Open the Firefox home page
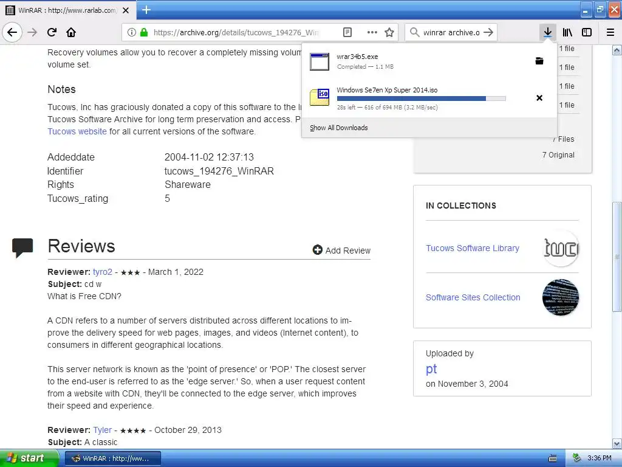Viewport: 622px width, 467px height. [x=71, y=32]
